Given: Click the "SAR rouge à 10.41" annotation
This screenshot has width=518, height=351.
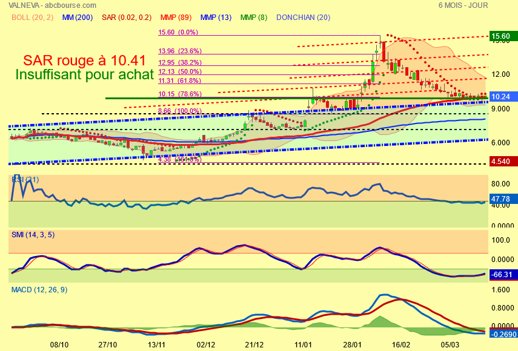Looking at the screenshot, I should (85, 61).
